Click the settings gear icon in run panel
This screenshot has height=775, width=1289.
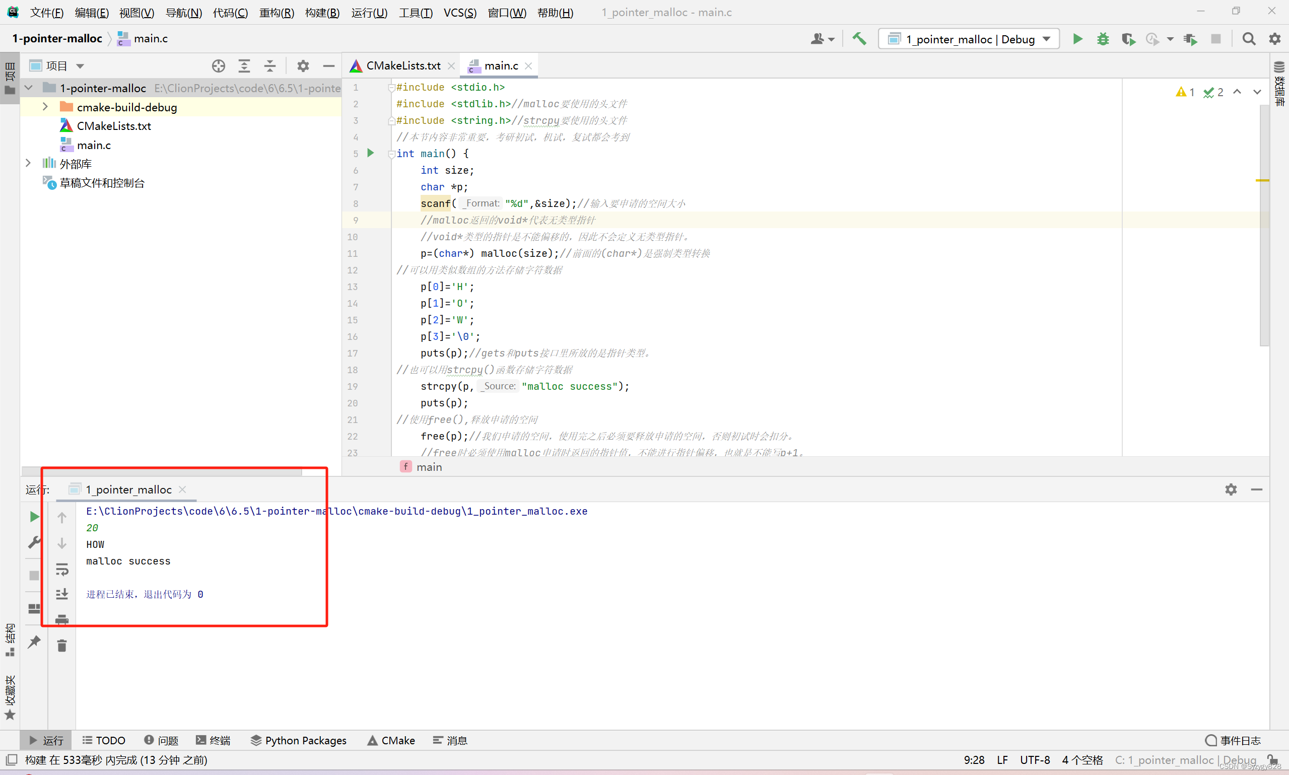[x=1231, y=488]
